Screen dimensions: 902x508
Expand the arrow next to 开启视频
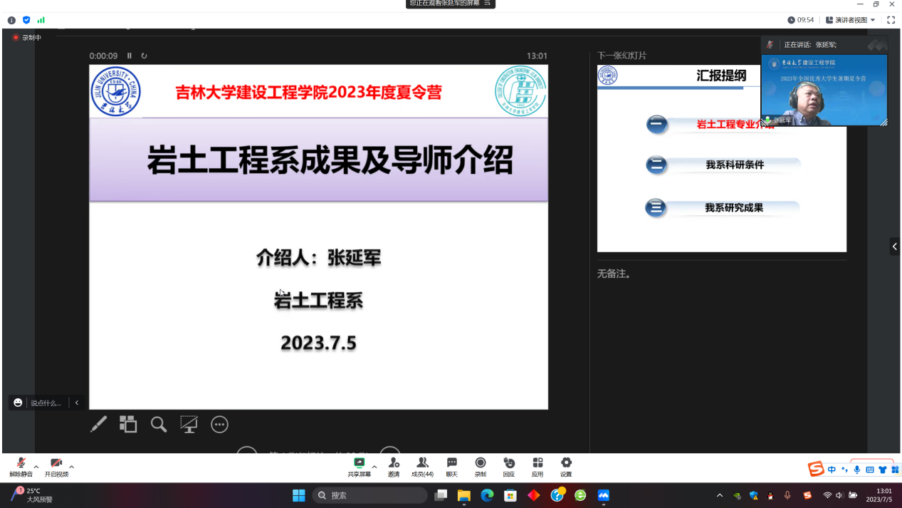(72, 467)
